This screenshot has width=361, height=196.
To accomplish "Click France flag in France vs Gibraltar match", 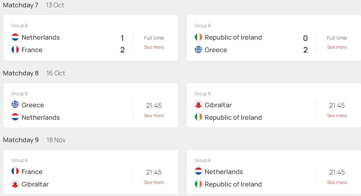I will click(15, 171).
